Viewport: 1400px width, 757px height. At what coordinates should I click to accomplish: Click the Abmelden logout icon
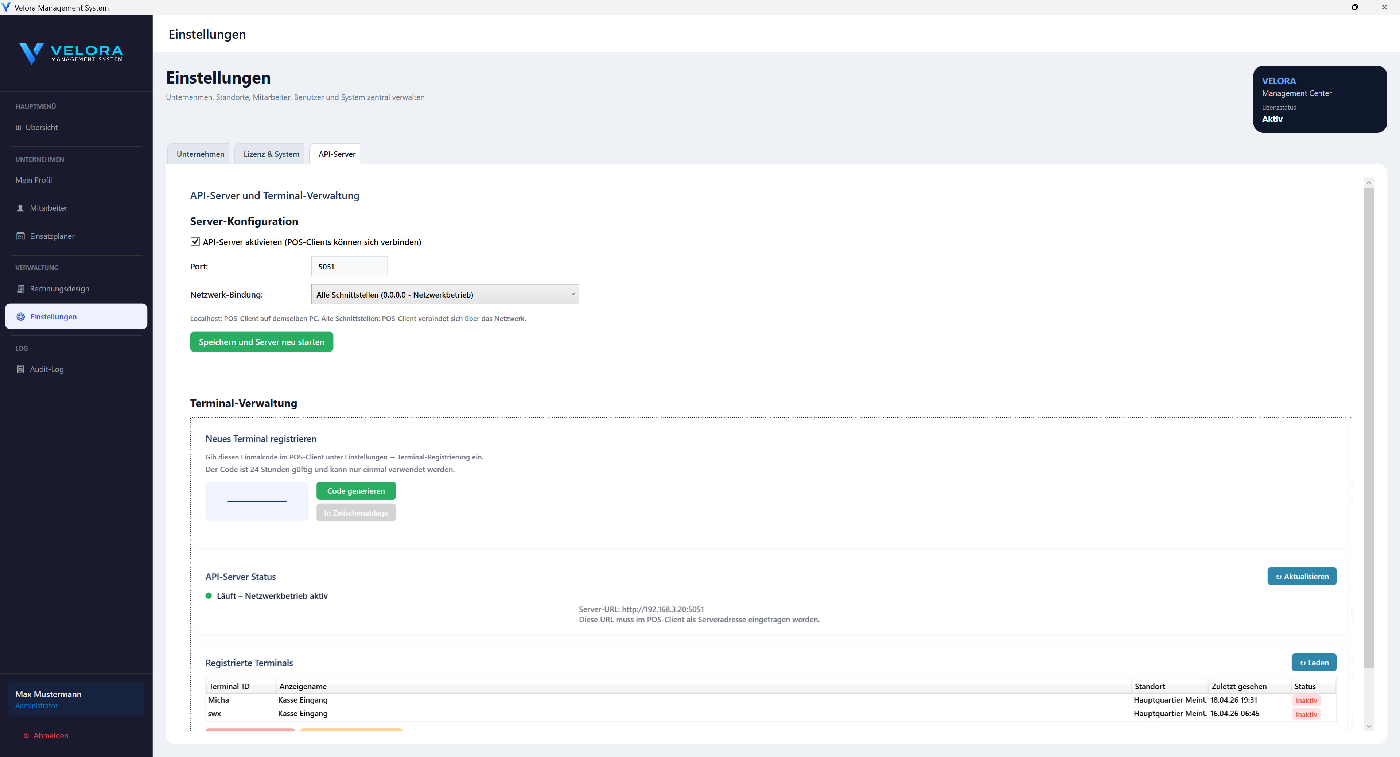[x=26, y=735]
